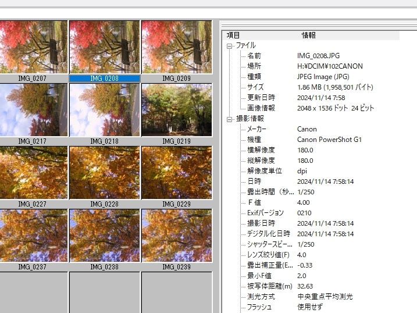Click the Canon PowerShot G1 value
Viewport: 417px width, 313px height.
[329, 140]
